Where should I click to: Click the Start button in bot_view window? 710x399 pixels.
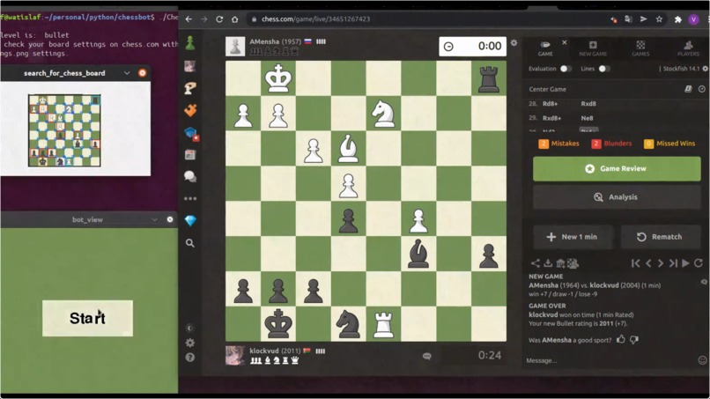click(x=87, y=318)
